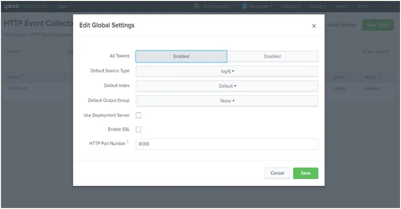
Task: Set All Tokens to Enabled
Action: [181, 57]
